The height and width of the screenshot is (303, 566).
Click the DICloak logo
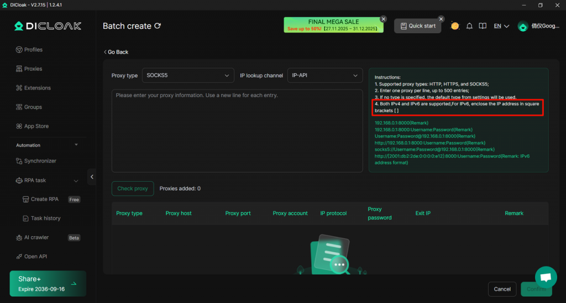point(48,26)
